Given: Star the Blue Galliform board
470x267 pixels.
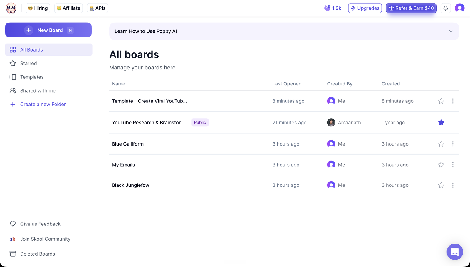Looking at the screenshot, I should [x=441, y=144].
